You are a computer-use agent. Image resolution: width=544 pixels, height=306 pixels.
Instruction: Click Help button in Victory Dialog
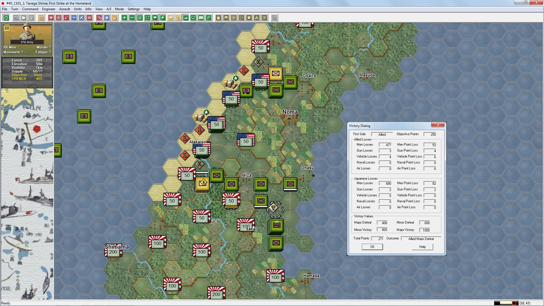point(422,247)
